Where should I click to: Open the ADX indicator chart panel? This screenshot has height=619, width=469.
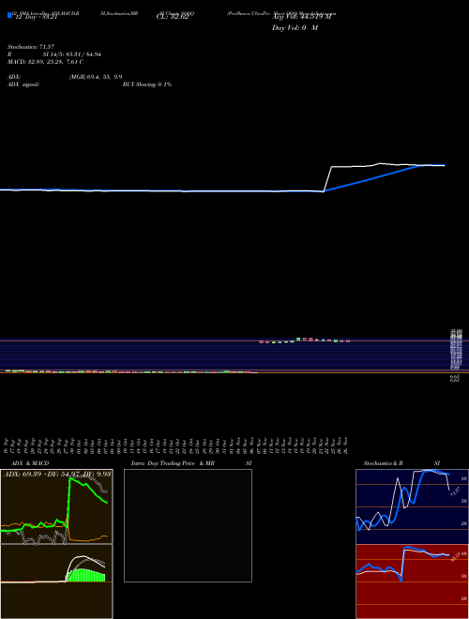point(56,506)
